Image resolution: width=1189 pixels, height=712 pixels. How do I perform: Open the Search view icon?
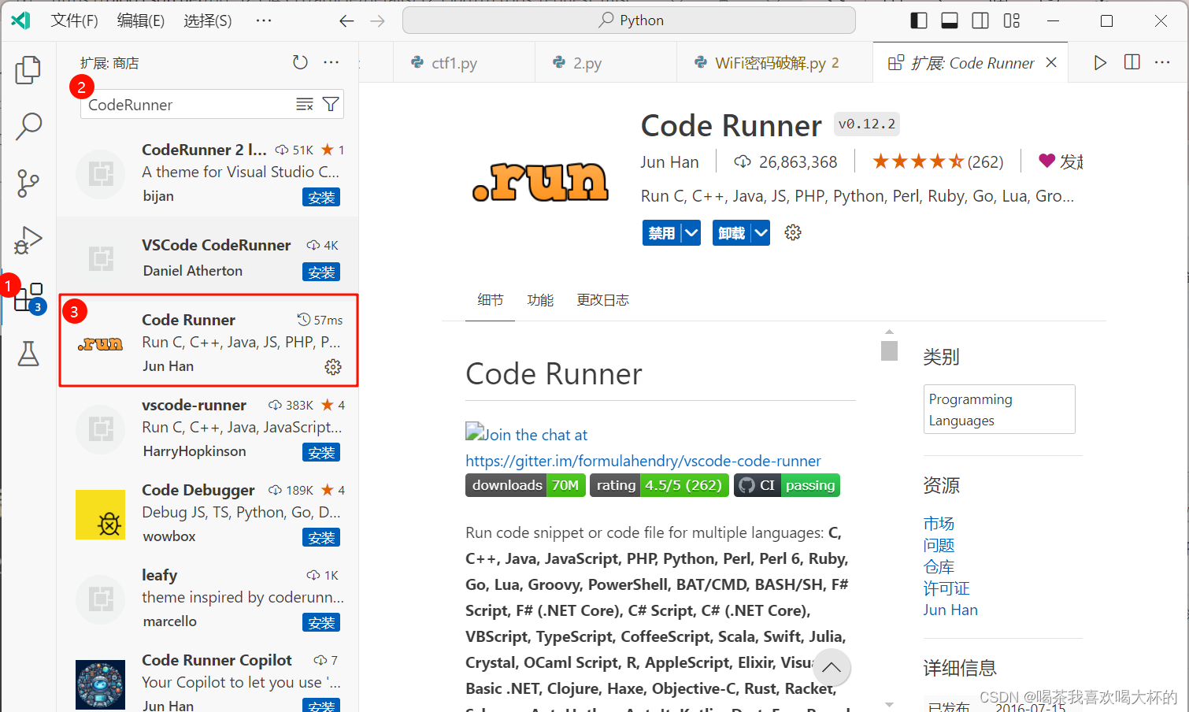point(28,126)
